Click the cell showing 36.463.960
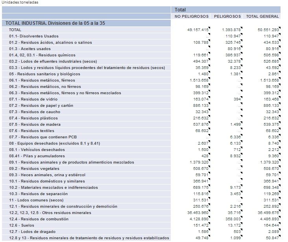 pos(198,213)
